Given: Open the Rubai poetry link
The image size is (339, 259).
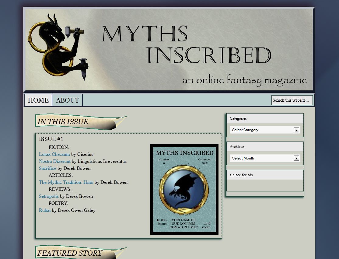Looking at the screenshot, I should click(45, 210).
